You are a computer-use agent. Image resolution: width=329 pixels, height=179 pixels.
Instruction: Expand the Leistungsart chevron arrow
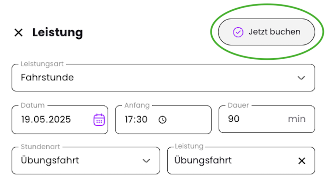click(301, 78)
